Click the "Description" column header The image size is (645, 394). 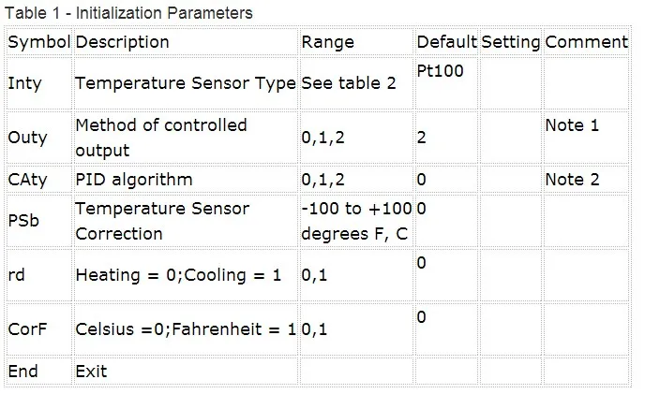122,42
